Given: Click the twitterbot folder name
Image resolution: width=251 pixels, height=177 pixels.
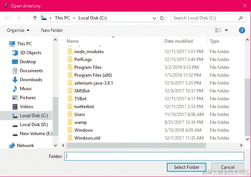Looking at the screenshot, I should (x=84, y=107).
